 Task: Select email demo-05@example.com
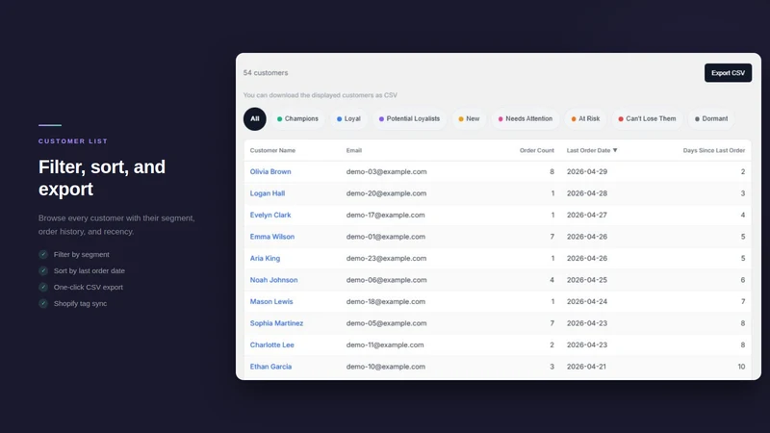387,323
